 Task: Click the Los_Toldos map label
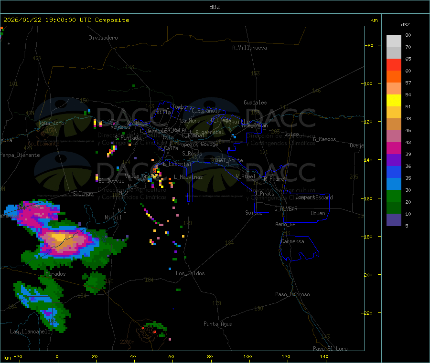(x=190, y=273)
